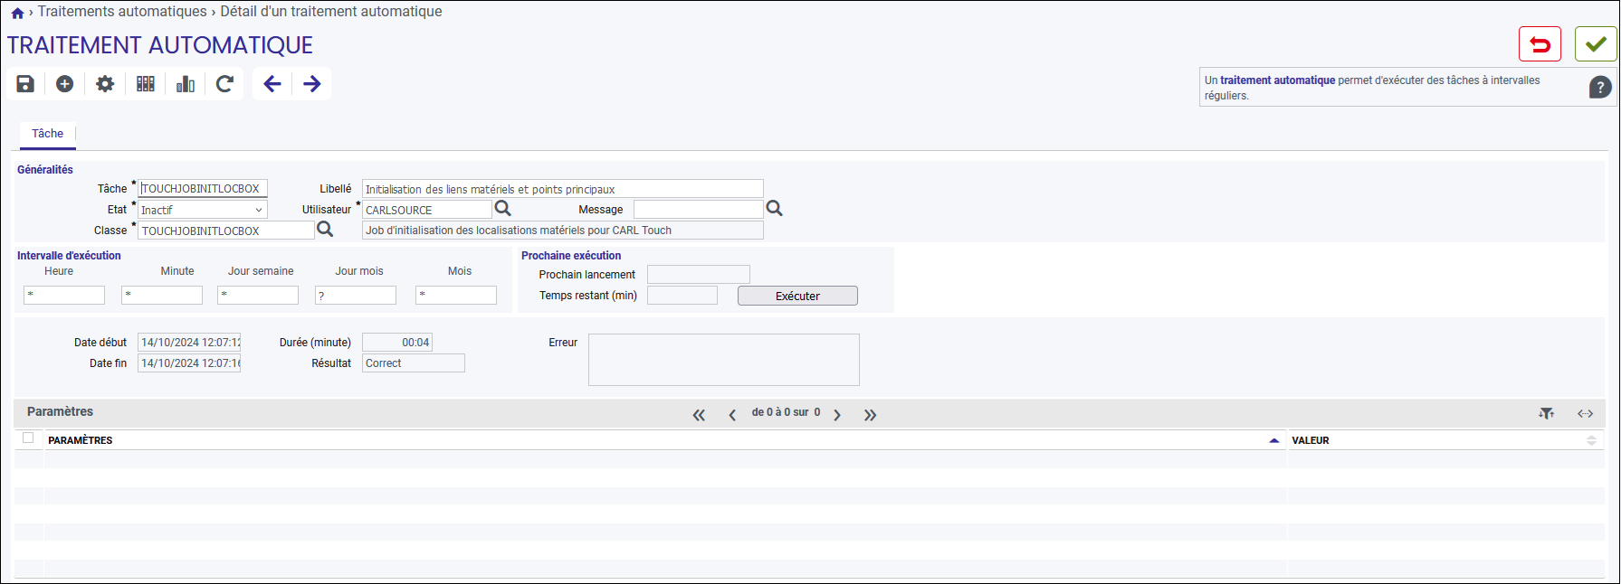The width and height of the screenshot is (1621, 584).
Task: Click into the Libellé text field
Action: click(562, 189)
